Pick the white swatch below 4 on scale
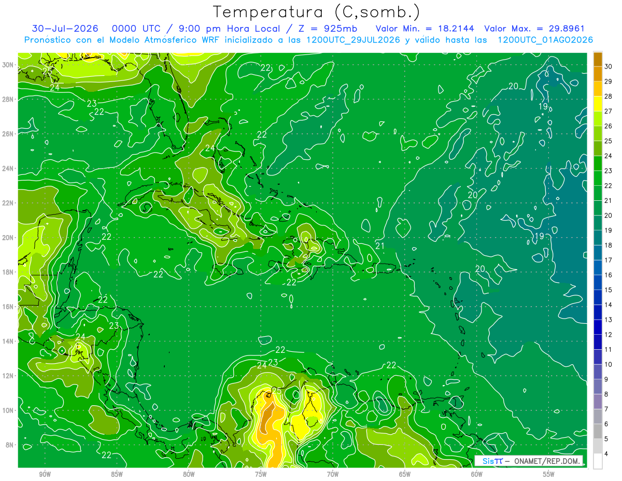The width and height of the screenshot is (622, 481). tap(598, 461)
